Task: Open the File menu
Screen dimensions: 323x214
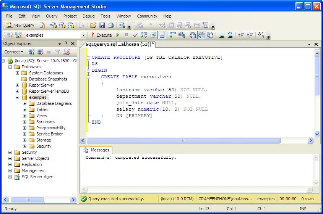Action: coord(9,16)
